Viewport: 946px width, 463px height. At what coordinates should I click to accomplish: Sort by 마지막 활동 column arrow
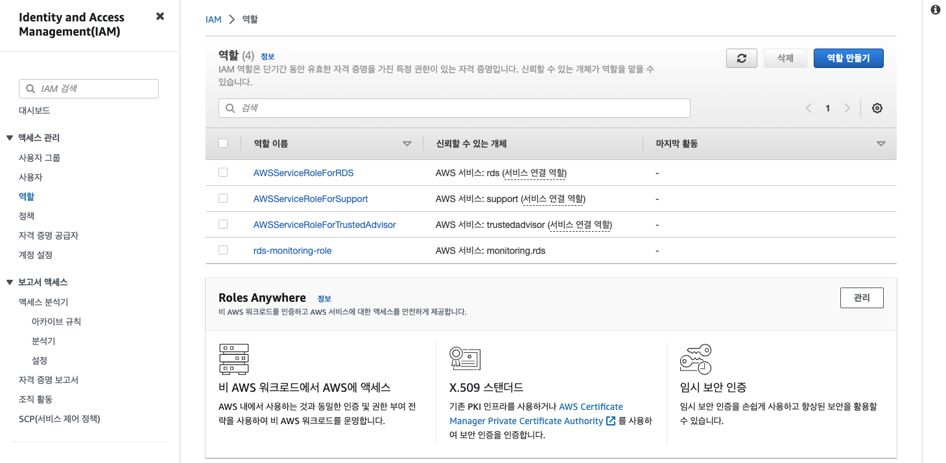[881, 144]
